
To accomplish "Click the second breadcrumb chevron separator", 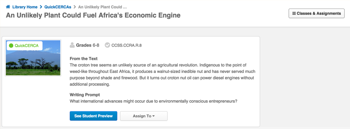I will [75, 7].
